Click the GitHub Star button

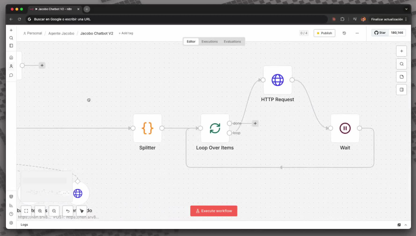pyautogui.click(x=380, y=32)
